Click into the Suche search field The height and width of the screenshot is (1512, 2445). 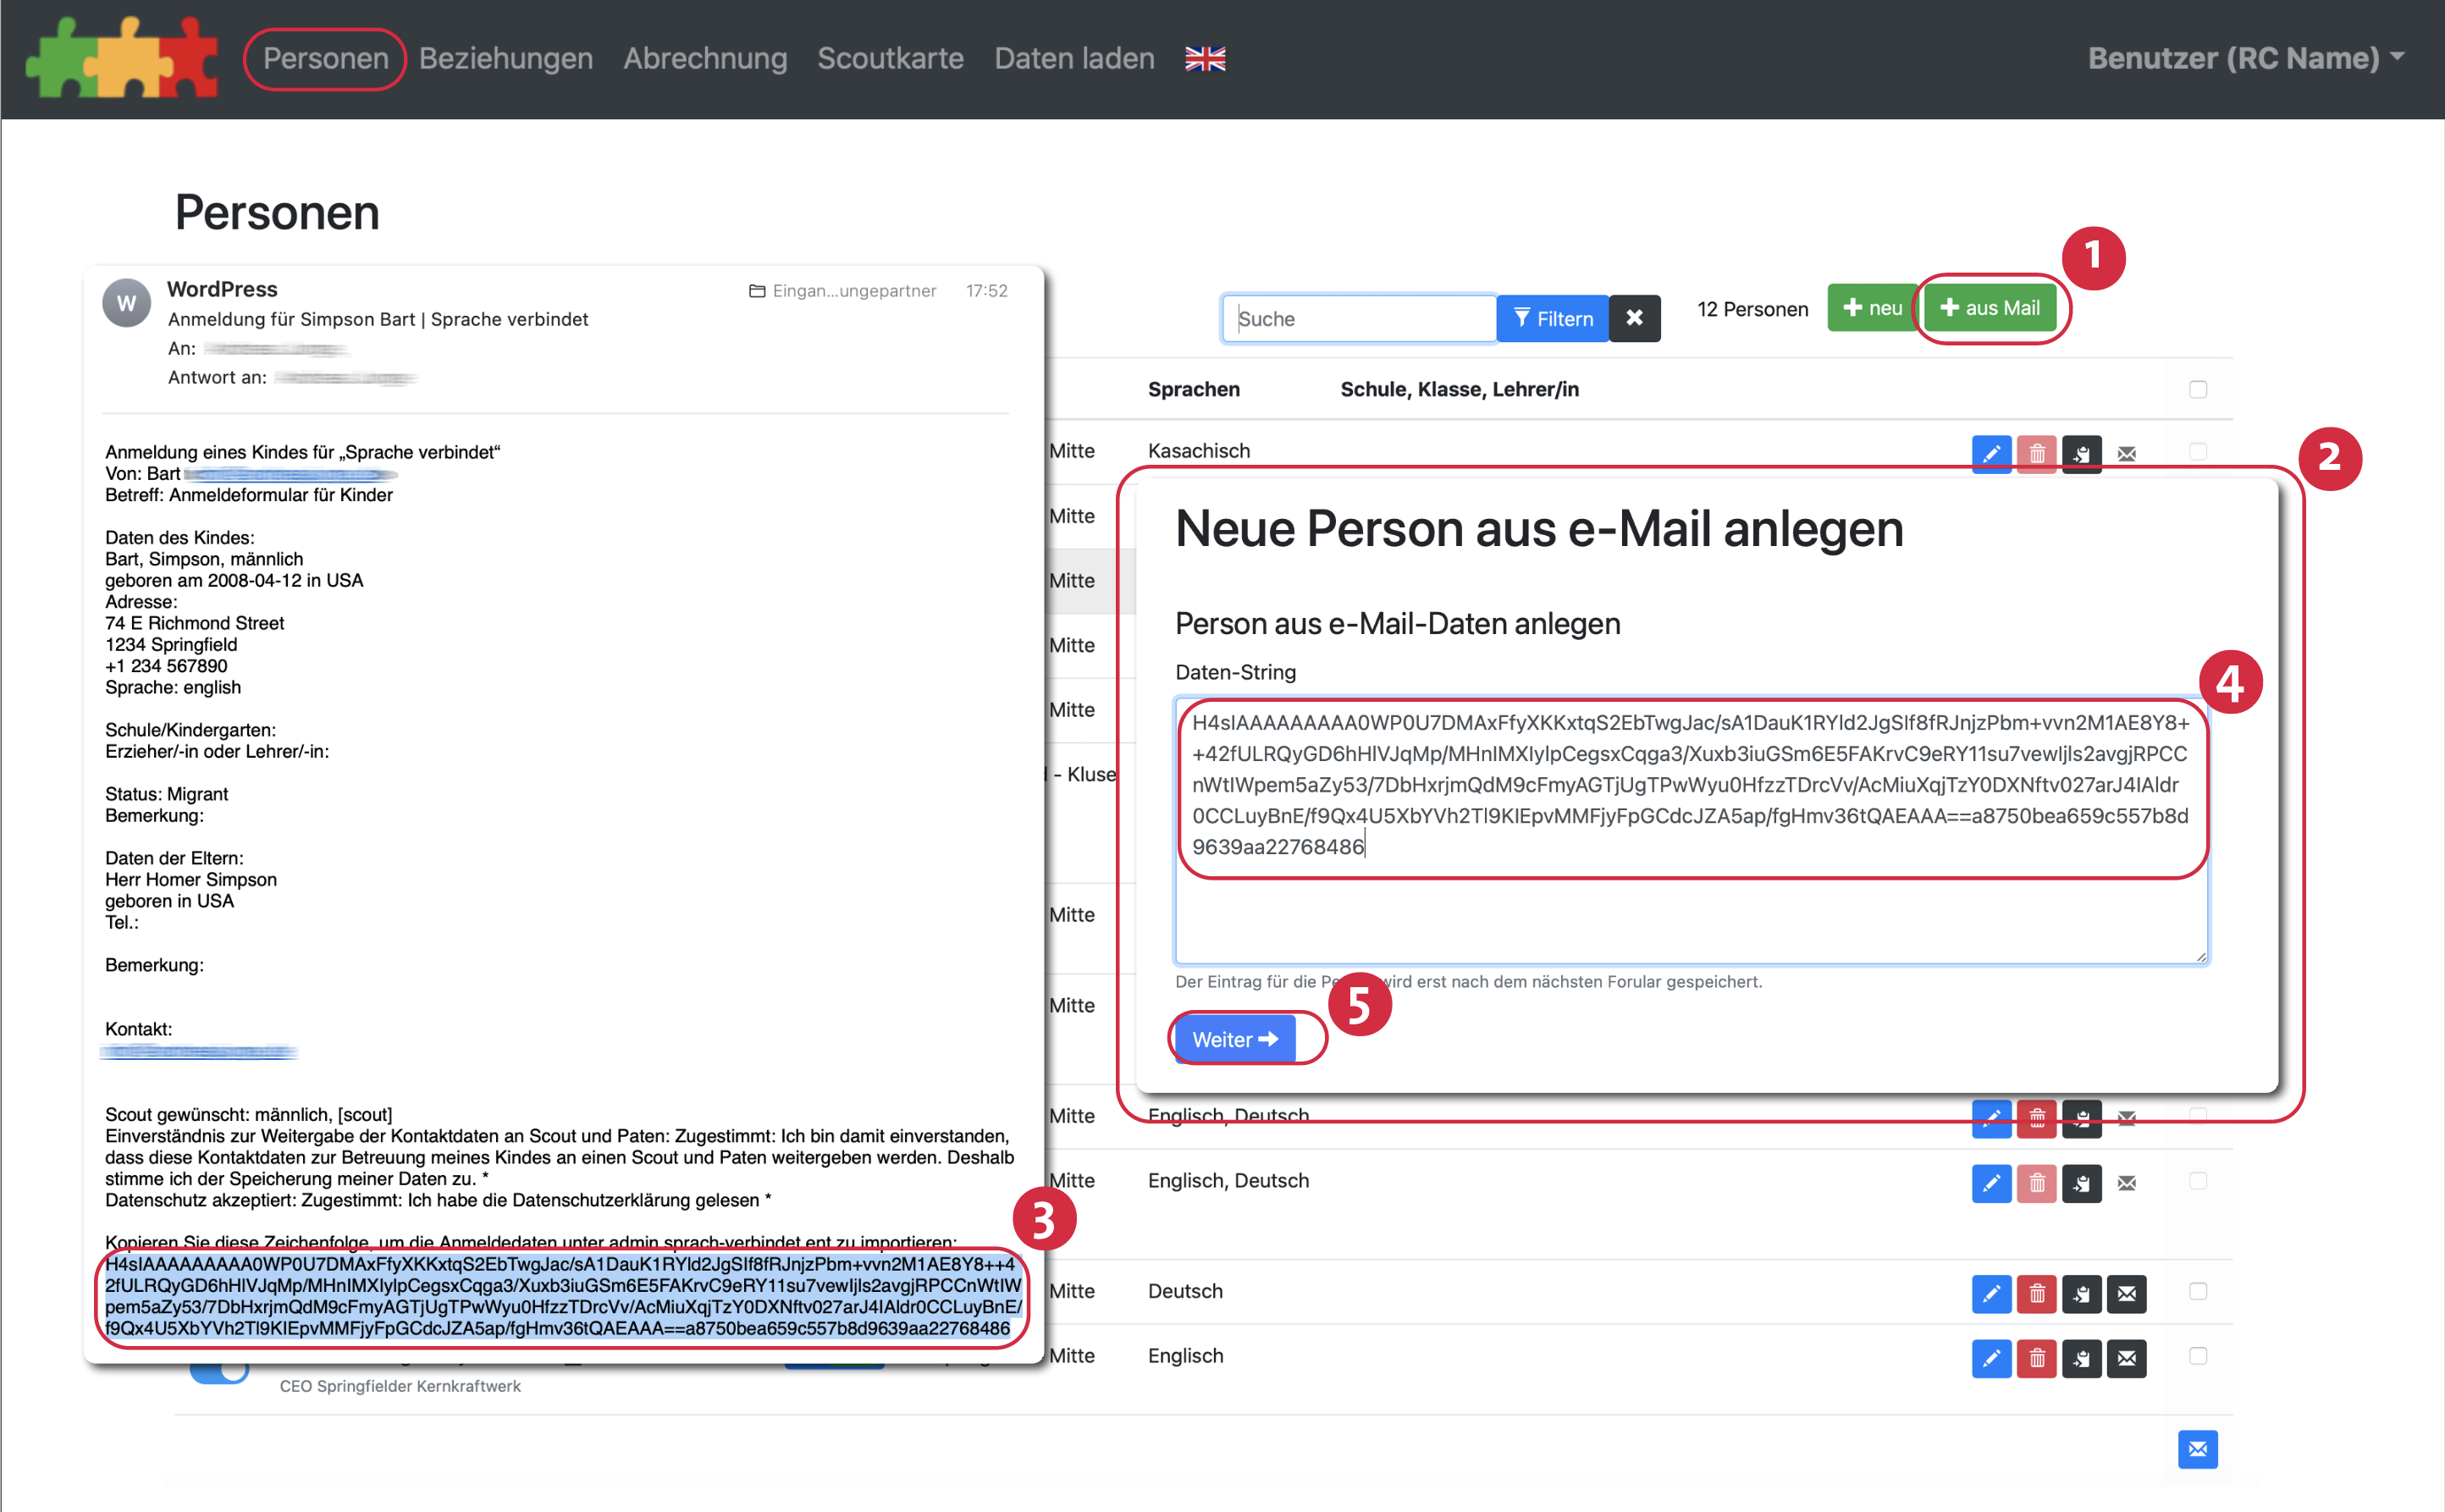pos(1358,318)
